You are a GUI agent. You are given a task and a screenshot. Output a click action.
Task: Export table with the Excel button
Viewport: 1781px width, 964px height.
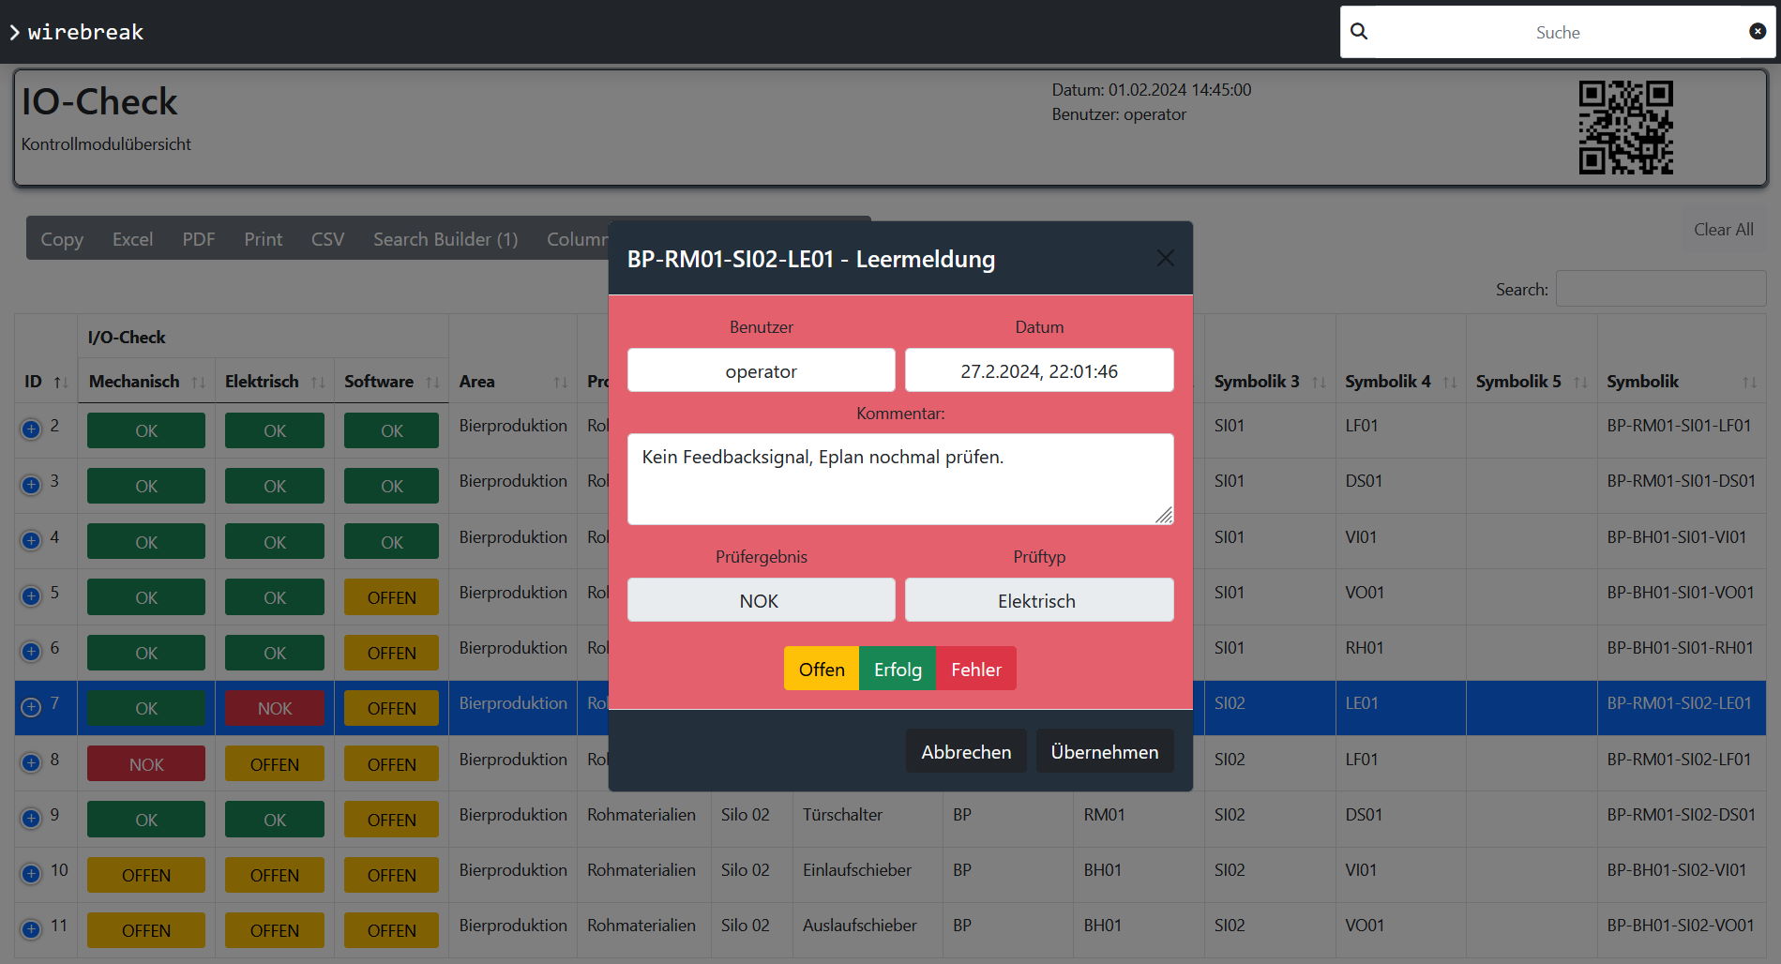point(132,239)
